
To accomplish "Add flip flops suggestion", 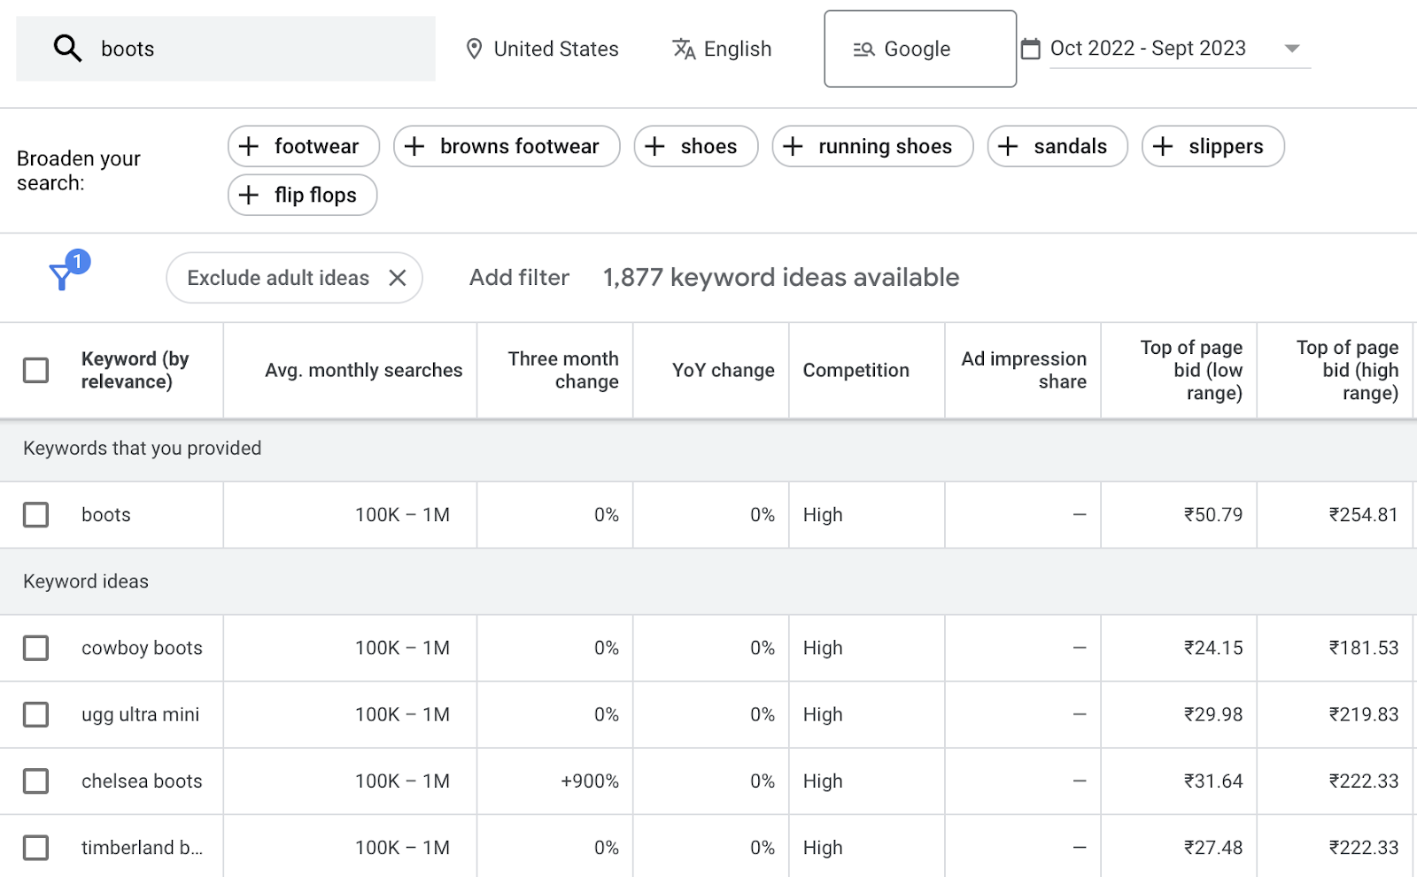I will (303, 195).
